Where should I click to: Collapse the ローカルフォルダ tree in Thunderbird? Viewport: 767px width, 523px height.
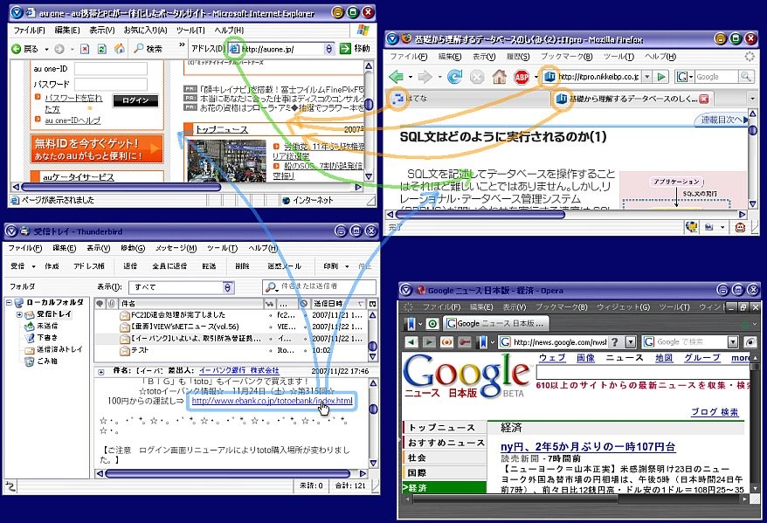pos(9,303)
